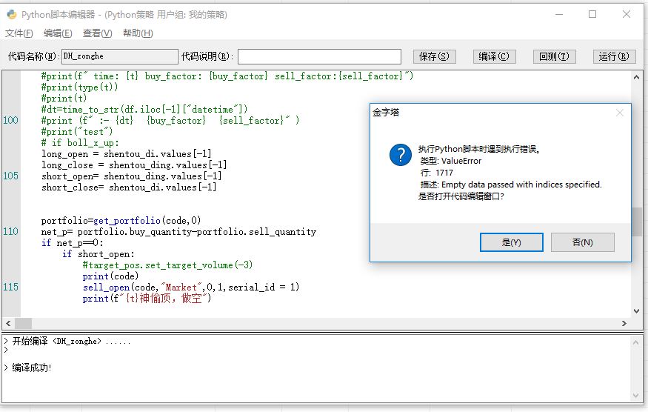Click code editor scroll down arrow
Image resolution: width=648 pixels, height=412 pixels.
click(636, 311)
